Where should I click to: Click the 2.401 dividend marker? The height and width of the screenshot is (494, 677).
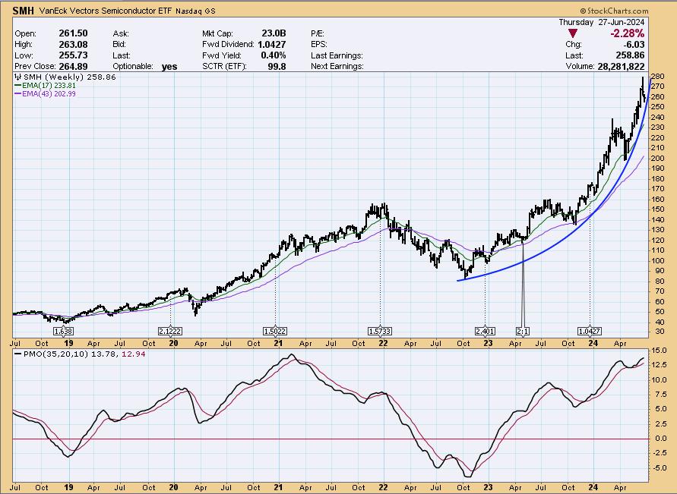485,331
